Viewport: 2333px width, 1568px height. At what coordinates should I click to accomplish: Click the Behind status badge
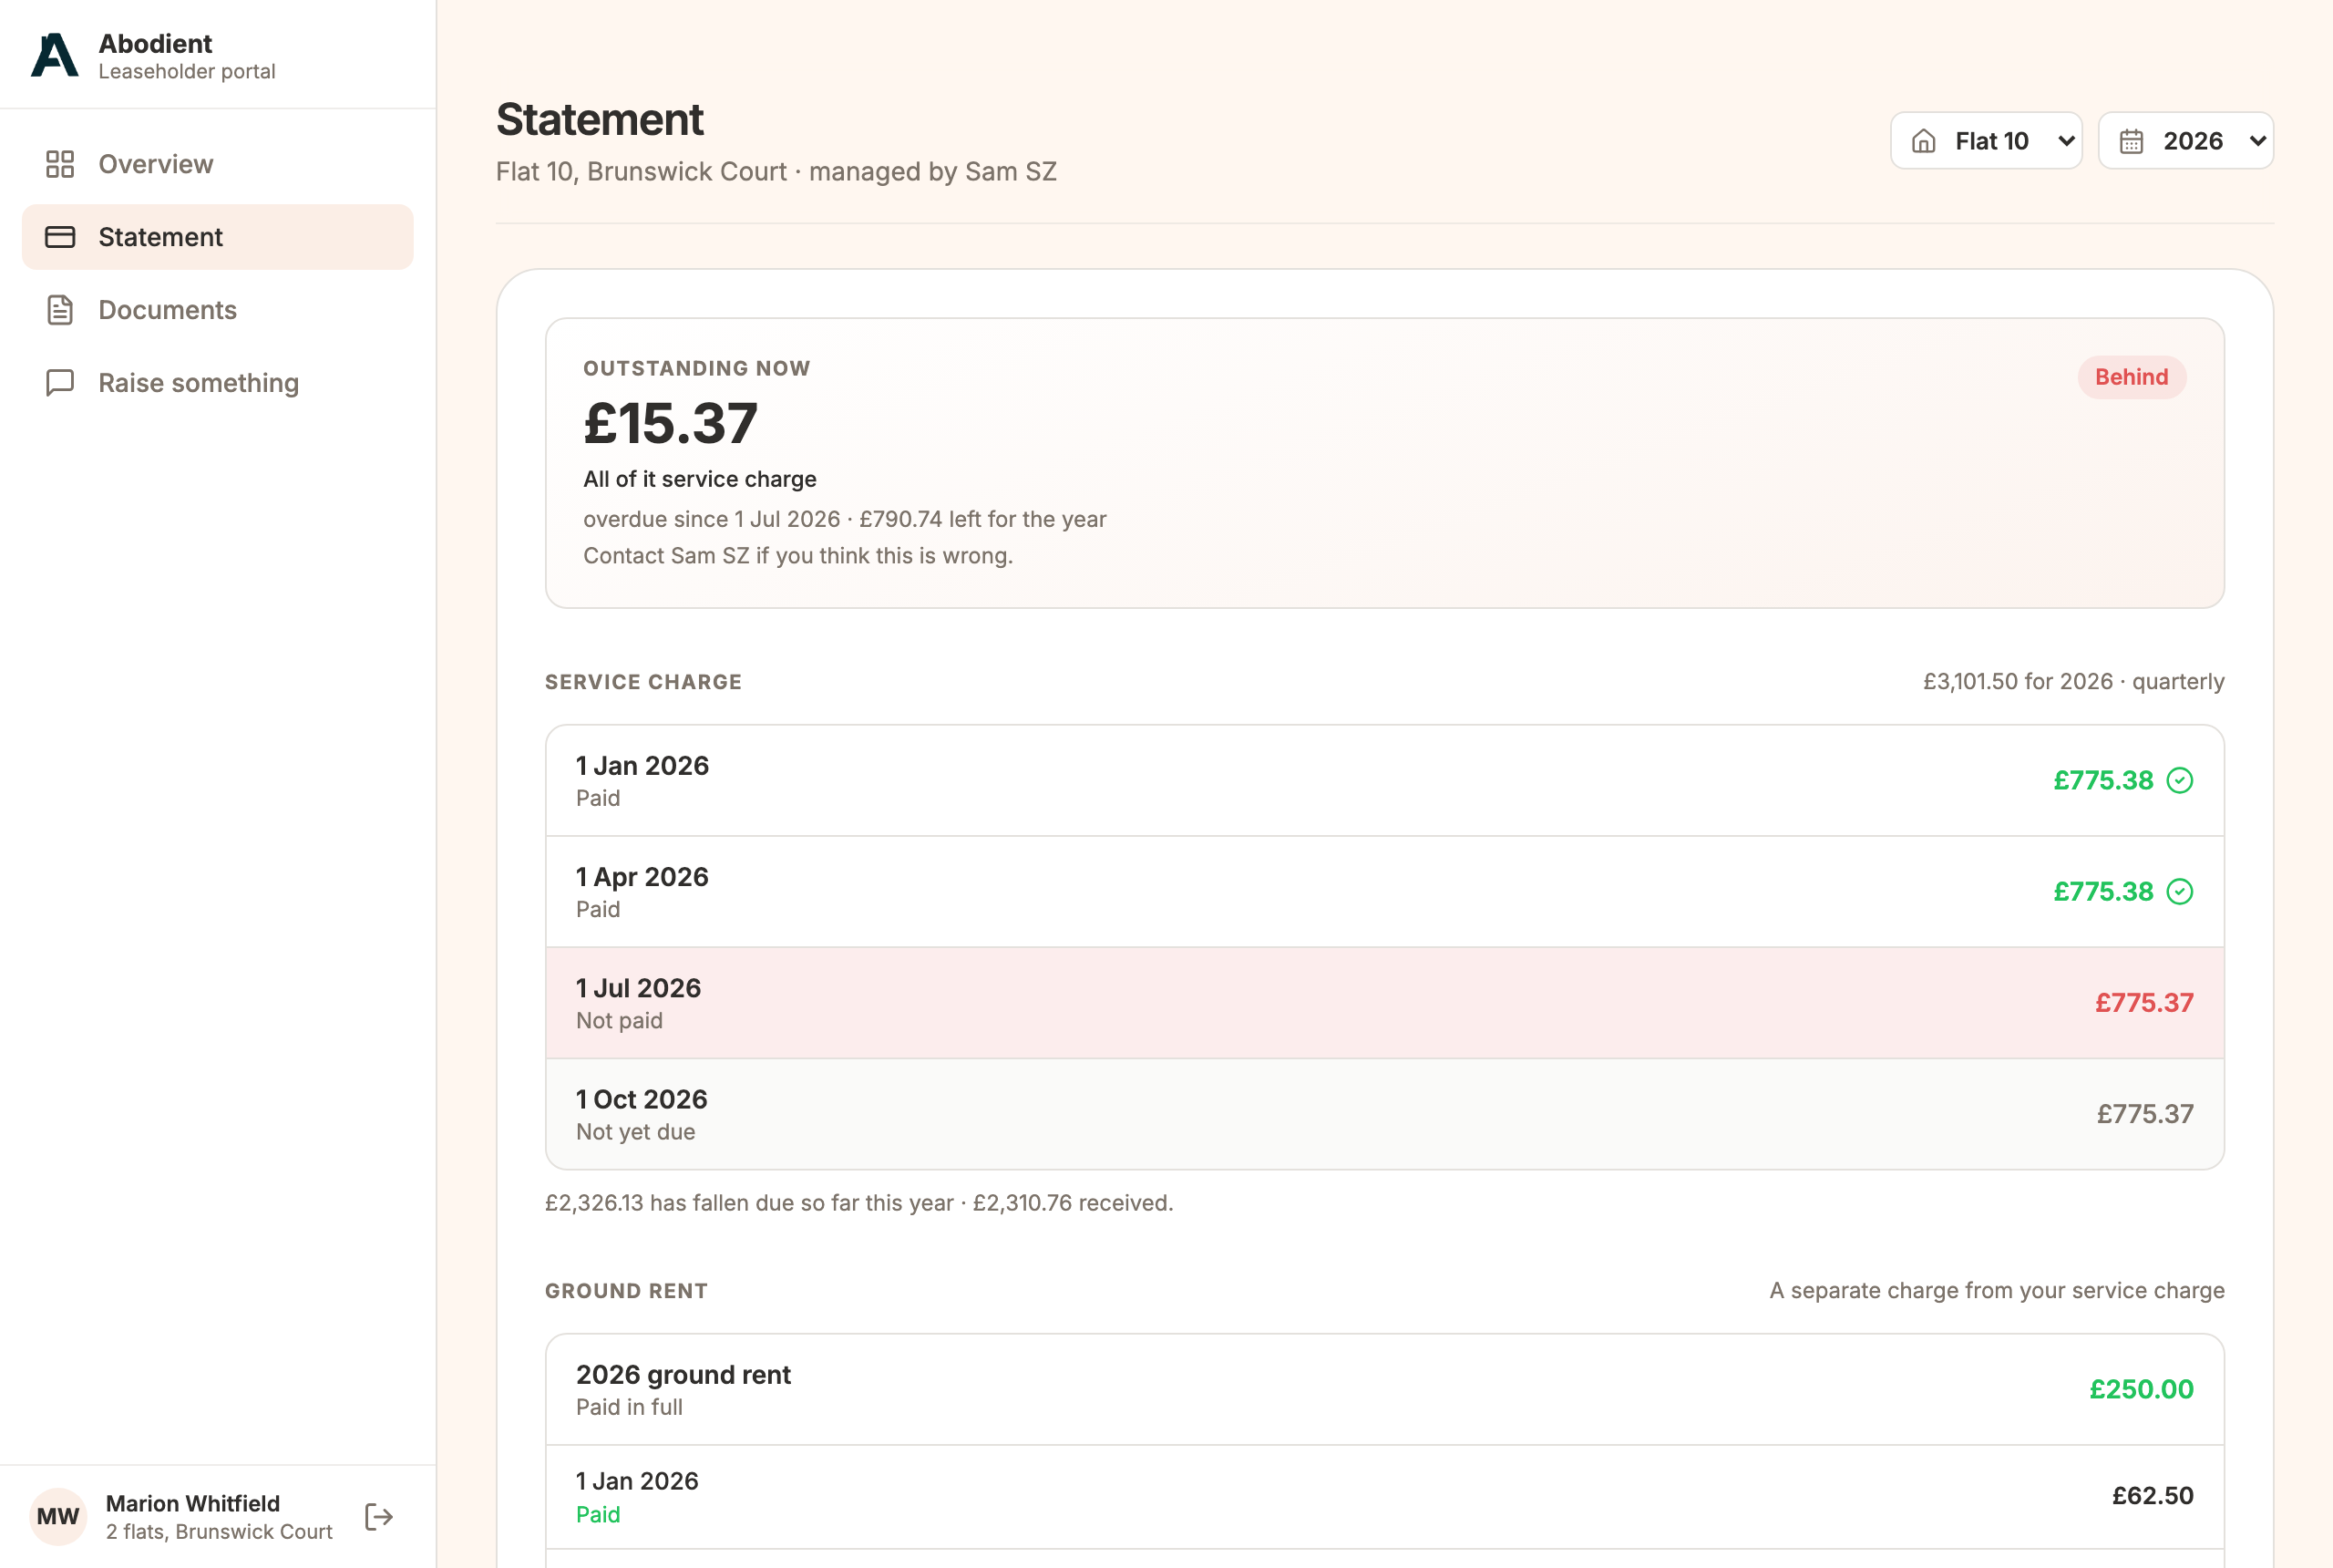point(2131,377)
